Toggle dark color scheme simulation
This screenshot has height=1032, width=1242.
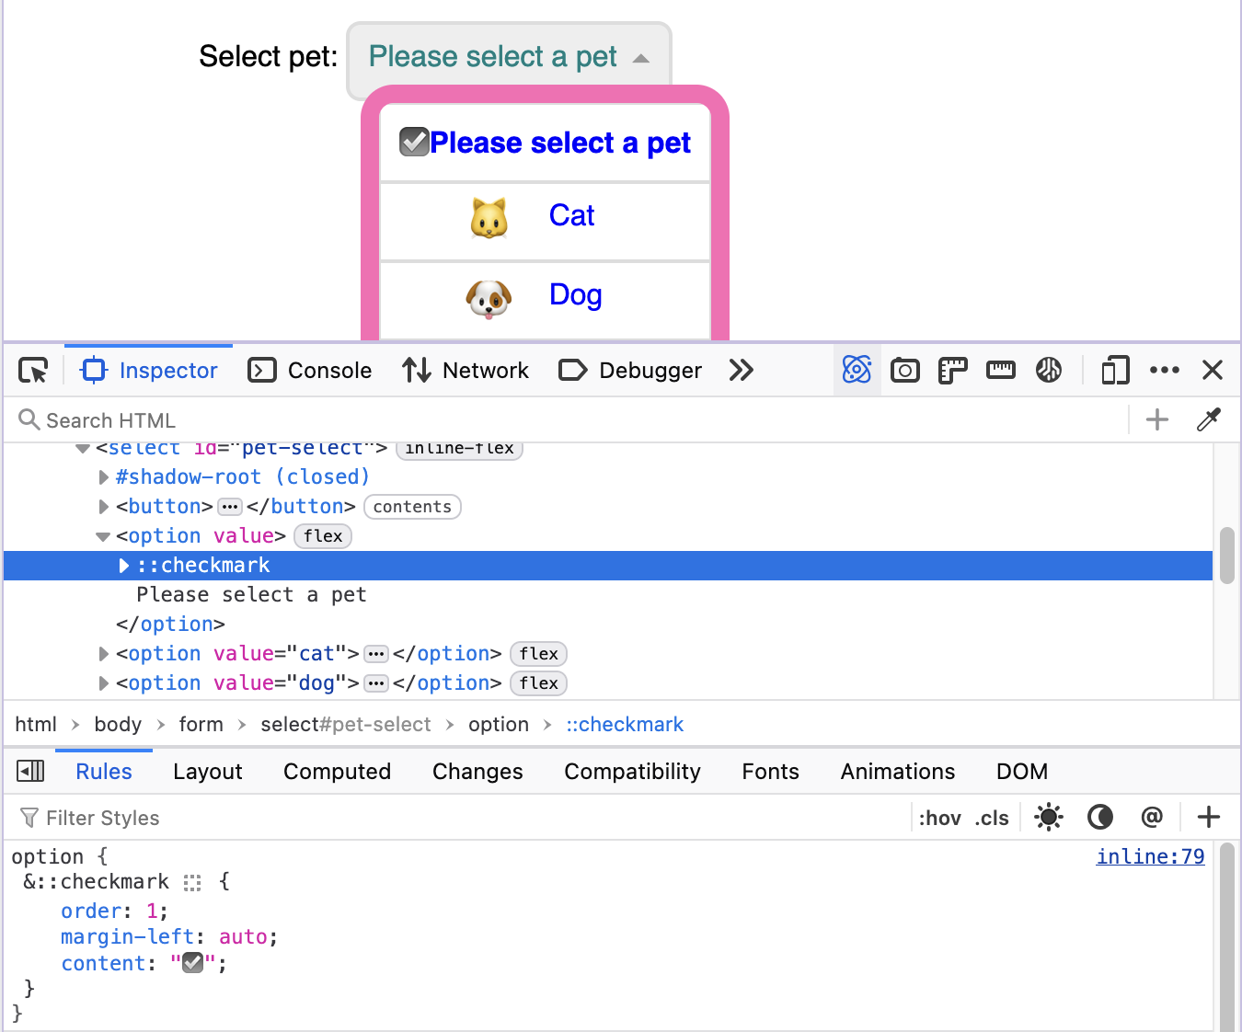[1100, 817]
